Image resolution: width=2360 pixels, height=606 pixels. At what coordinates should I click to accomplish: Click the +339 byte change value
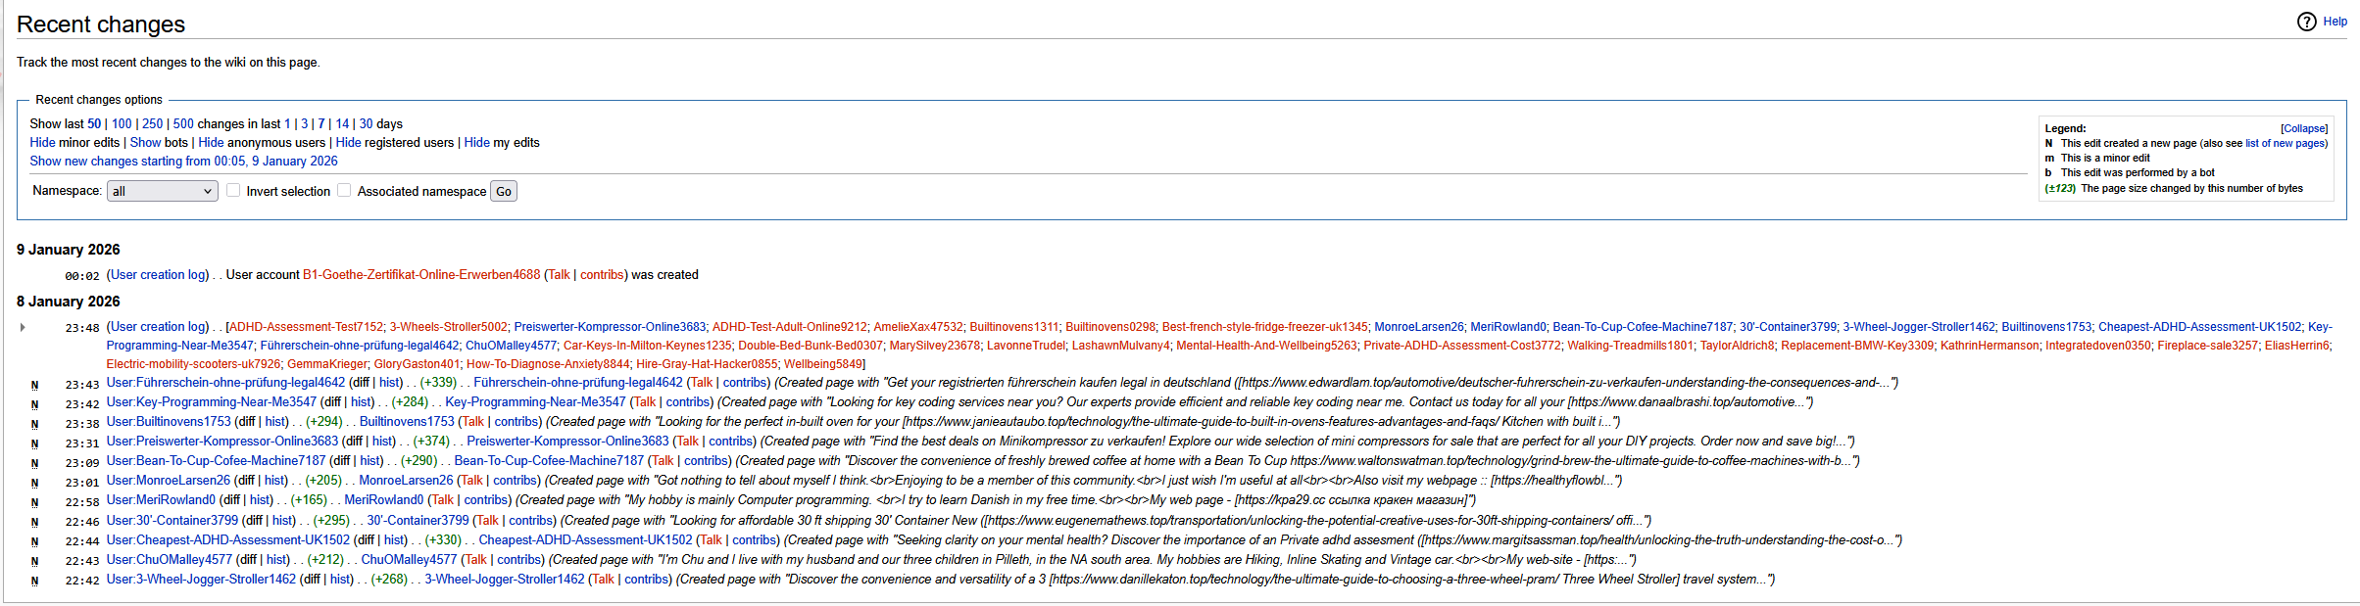coord(438,383)
